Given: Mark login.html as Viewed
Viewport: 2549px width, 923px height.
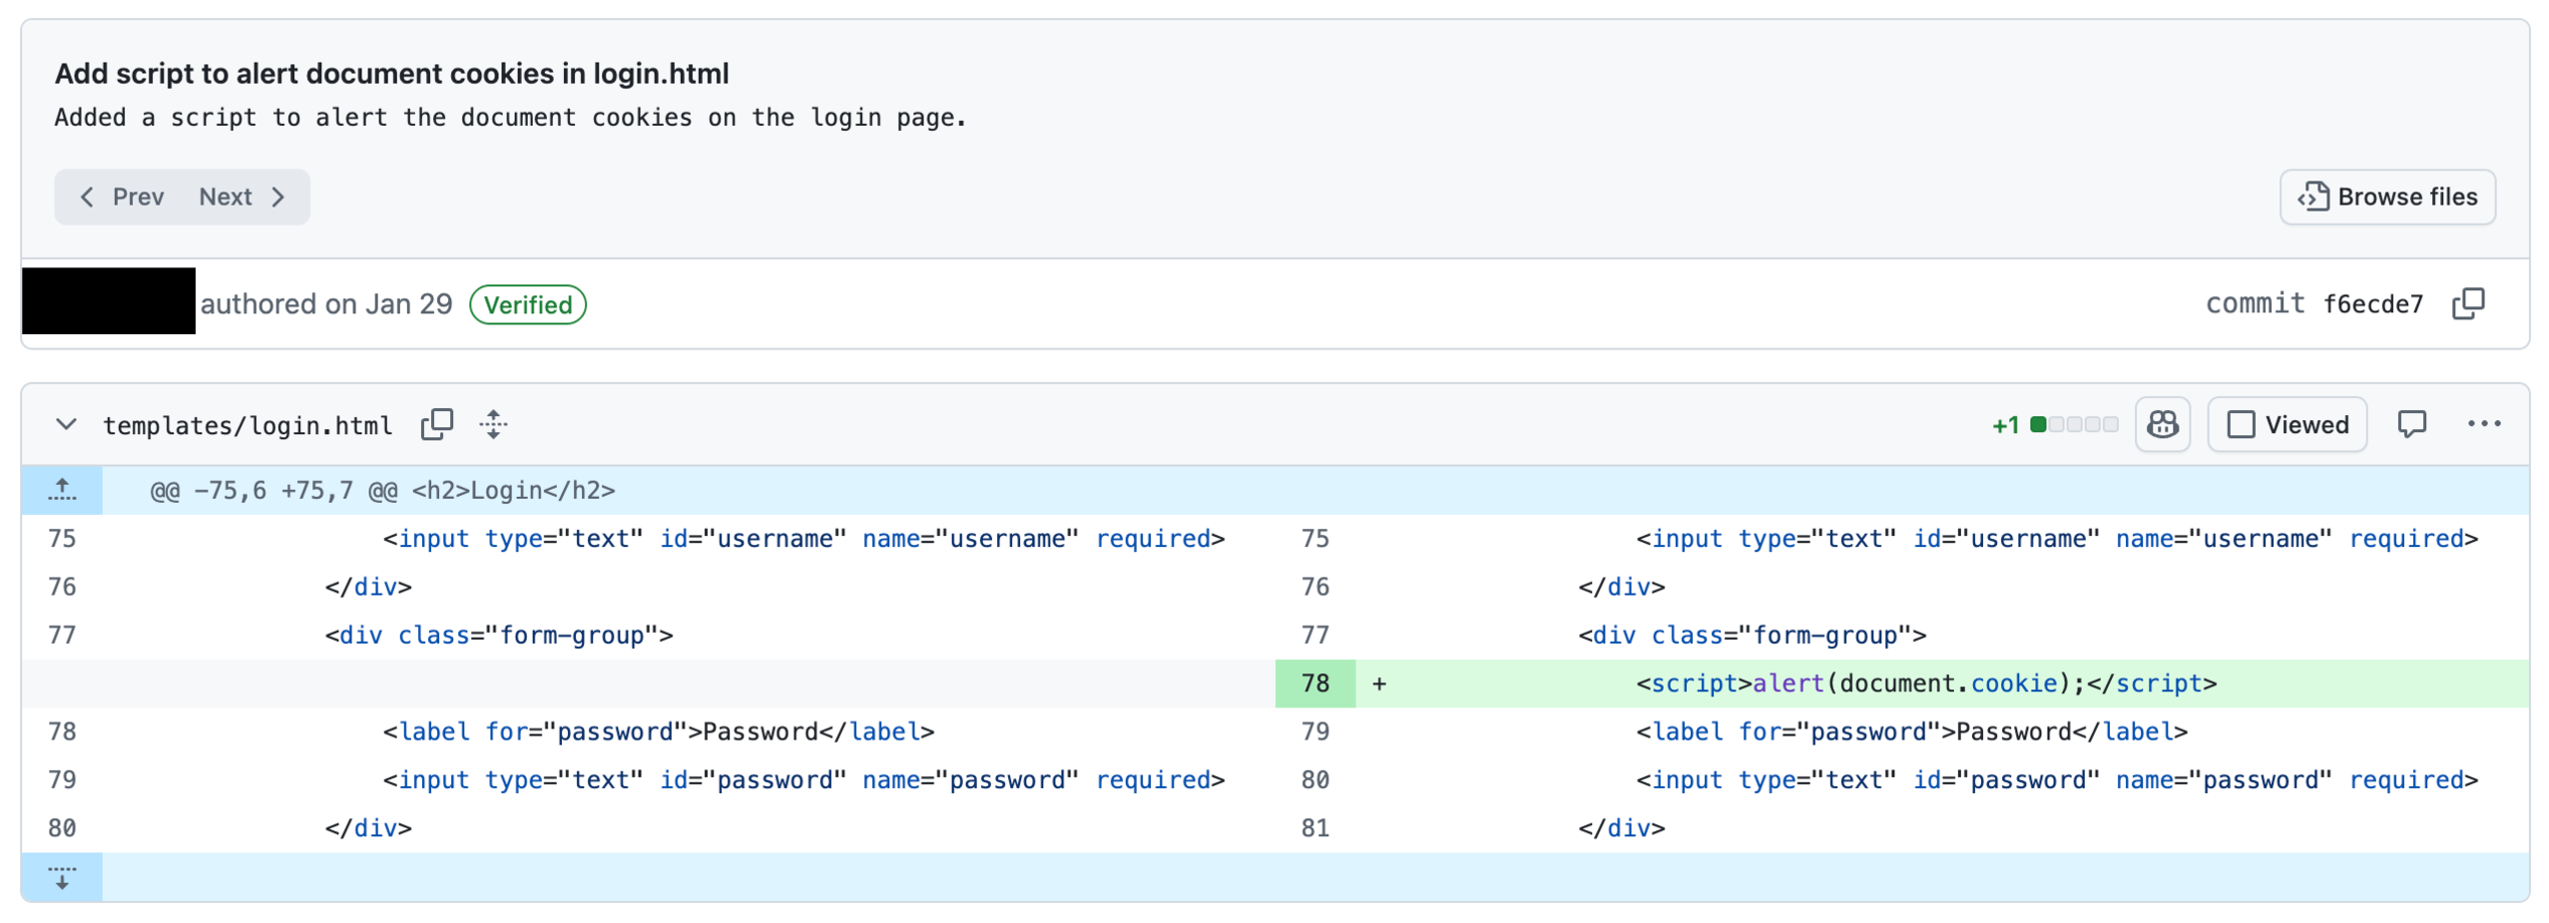Looking at the screenshot, I should 2286,424.
